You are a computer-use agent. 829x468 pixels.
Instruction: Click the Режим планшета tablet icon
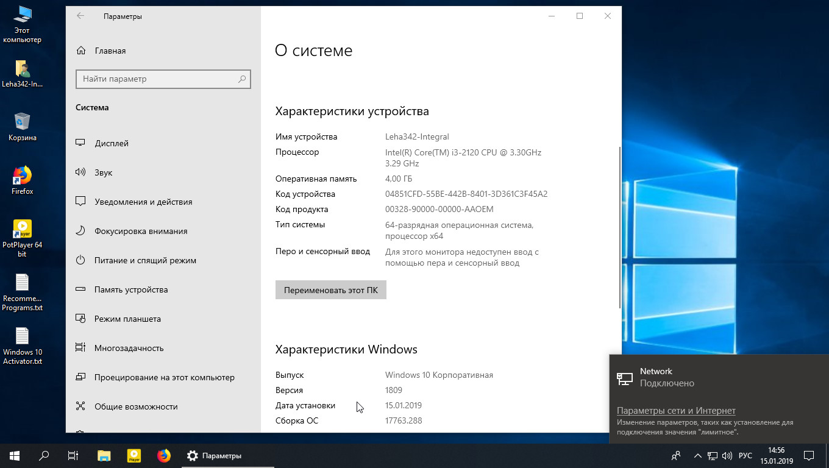pyautogui.click(x=80, y=319)
